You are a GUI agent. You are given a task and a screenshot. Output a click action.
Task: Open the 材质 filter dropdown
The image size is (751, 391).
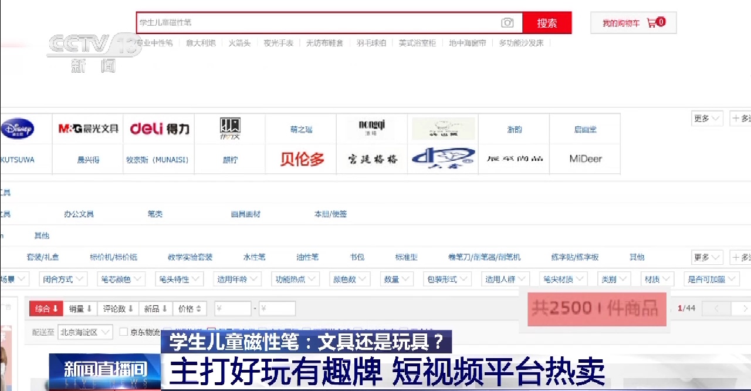(x=657, y=279)
